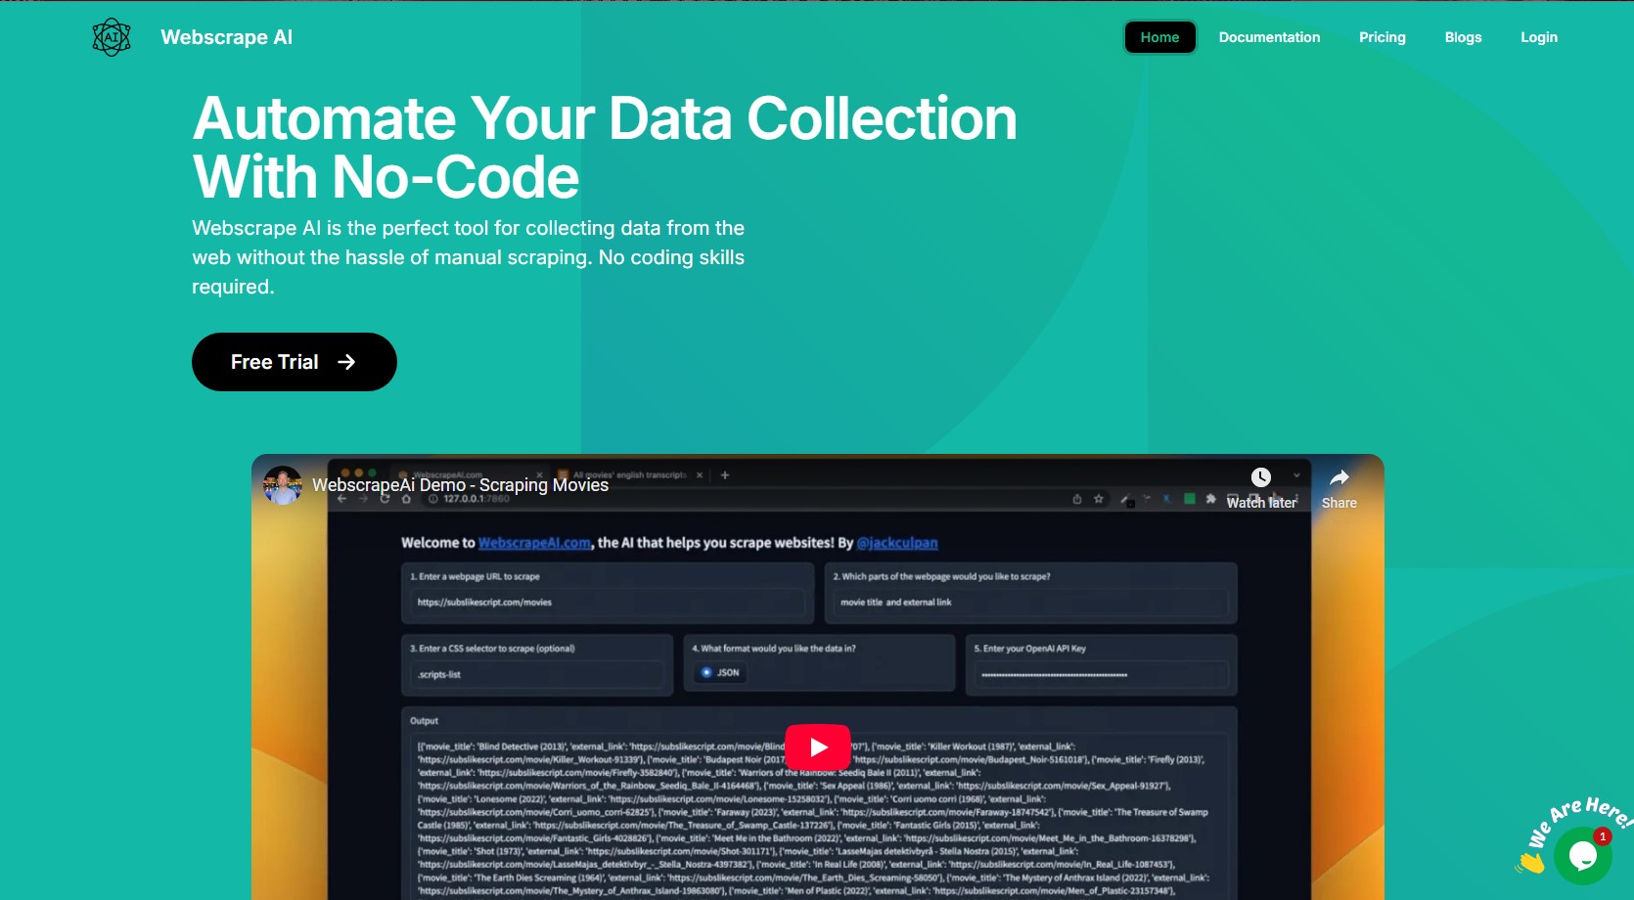Open the Documentation page
Image resolution: width=1634 pixels, height=900 pixels.
(x=1269, y=37)
